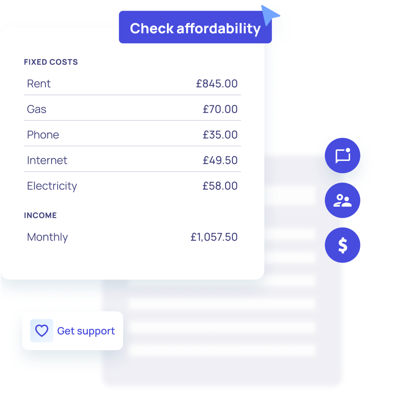Open the chat message notification icon
Image resolution: width=400 pixels, height=402 pixels.
pyautogui.click(x=342, y=156)
